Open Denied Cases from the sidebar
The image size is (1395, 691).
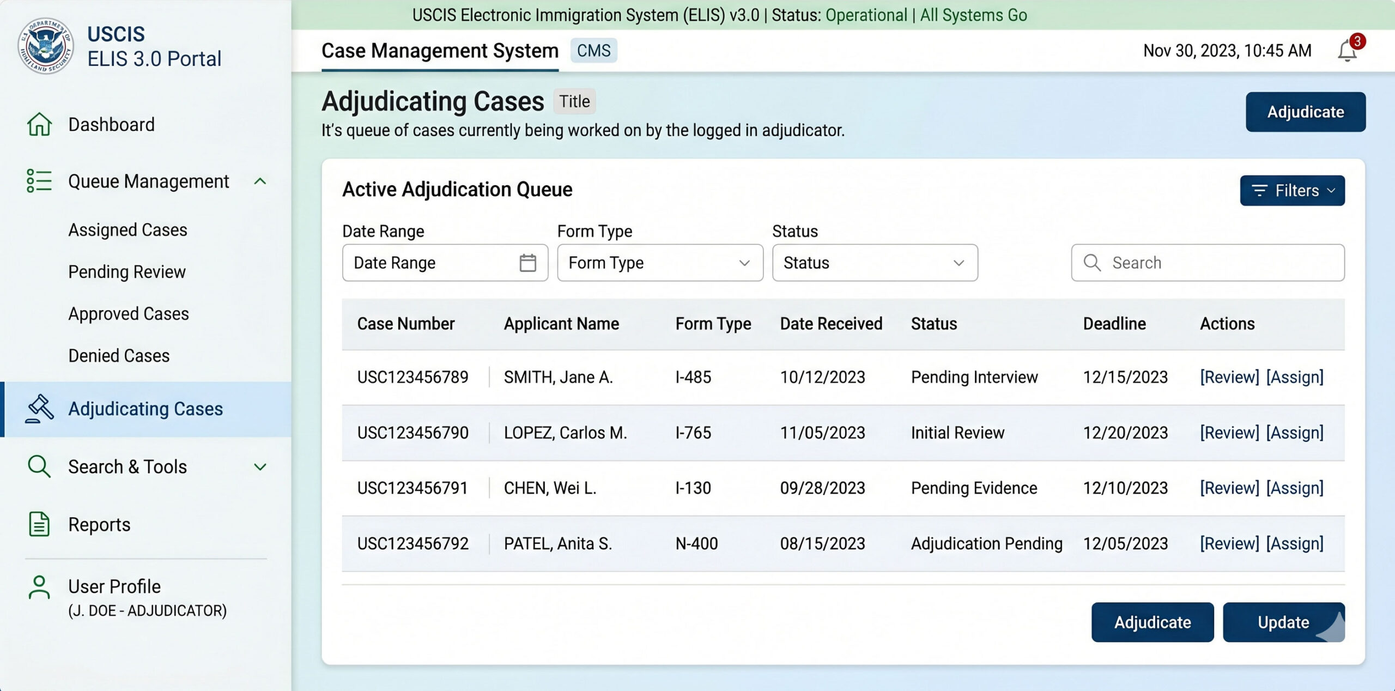118,355
